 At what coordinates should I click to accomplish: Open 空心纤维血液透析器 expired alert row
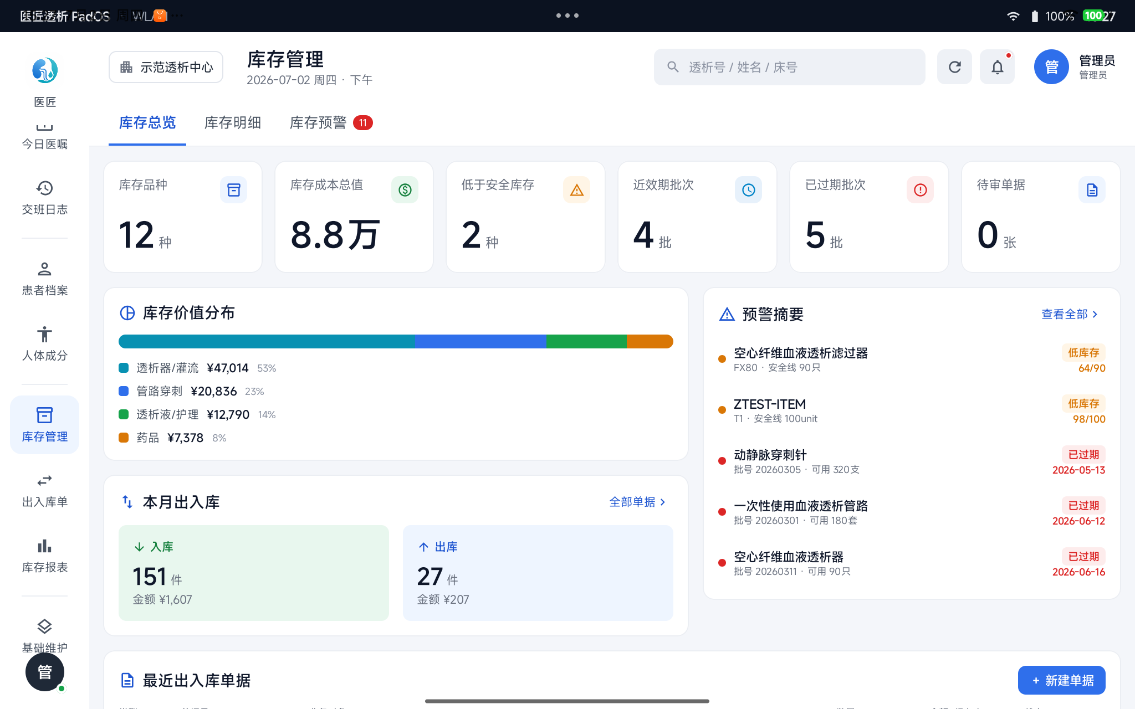tap(912, 563)
